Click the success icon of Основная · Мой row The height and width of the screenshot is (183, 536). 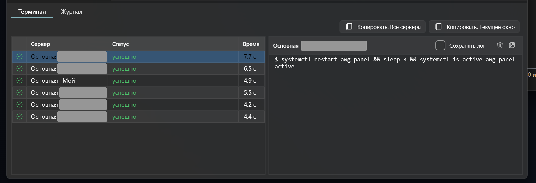[x=20, y=81]
